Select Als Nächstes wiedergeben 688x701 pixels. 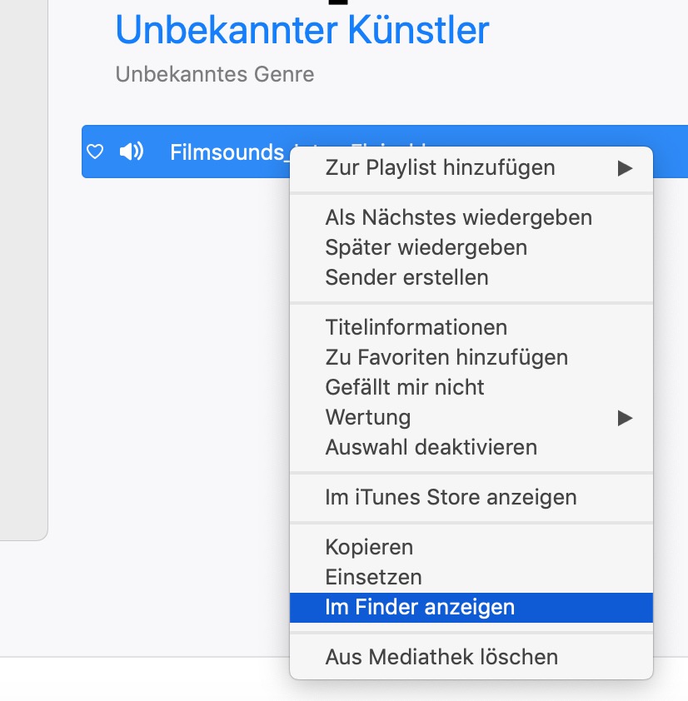[458, 218]
